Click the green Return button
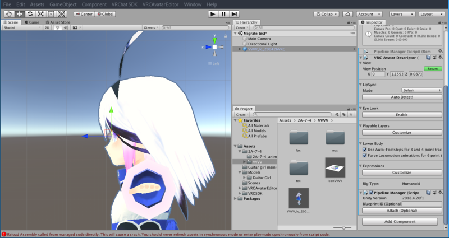 click(433, 68)
